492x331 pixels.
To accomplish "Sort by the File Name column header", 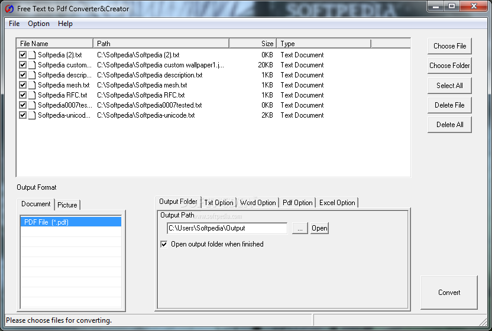I will 54,44.
